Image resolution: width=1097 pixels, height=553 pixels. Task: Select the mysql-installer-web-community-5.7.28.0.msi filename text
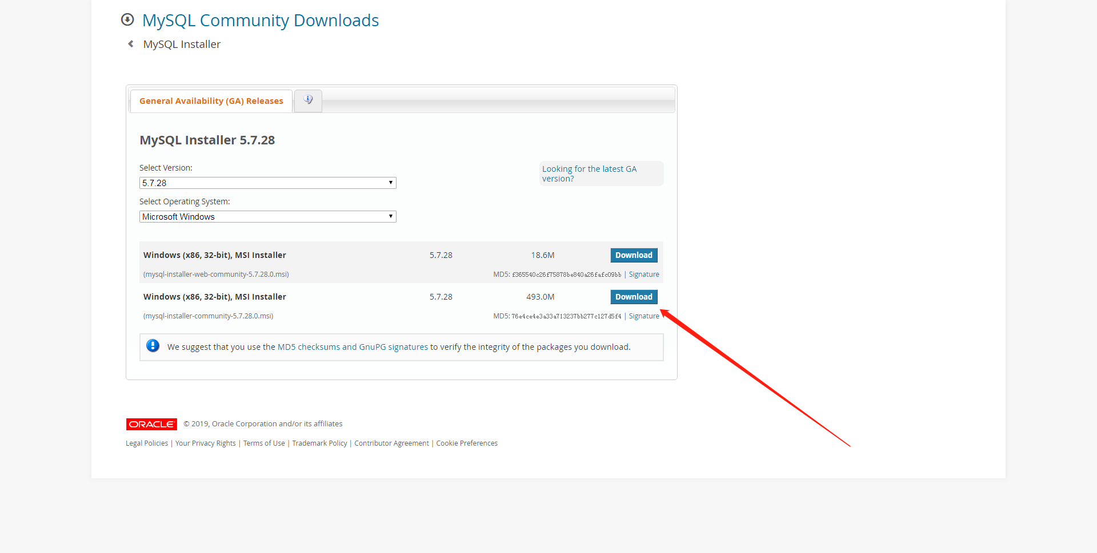click(216, 275)
